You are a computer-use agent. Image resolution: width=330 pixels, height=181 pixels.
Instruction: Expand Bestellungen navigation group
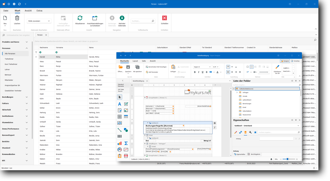pyautogui.click(x=27, y=97)
